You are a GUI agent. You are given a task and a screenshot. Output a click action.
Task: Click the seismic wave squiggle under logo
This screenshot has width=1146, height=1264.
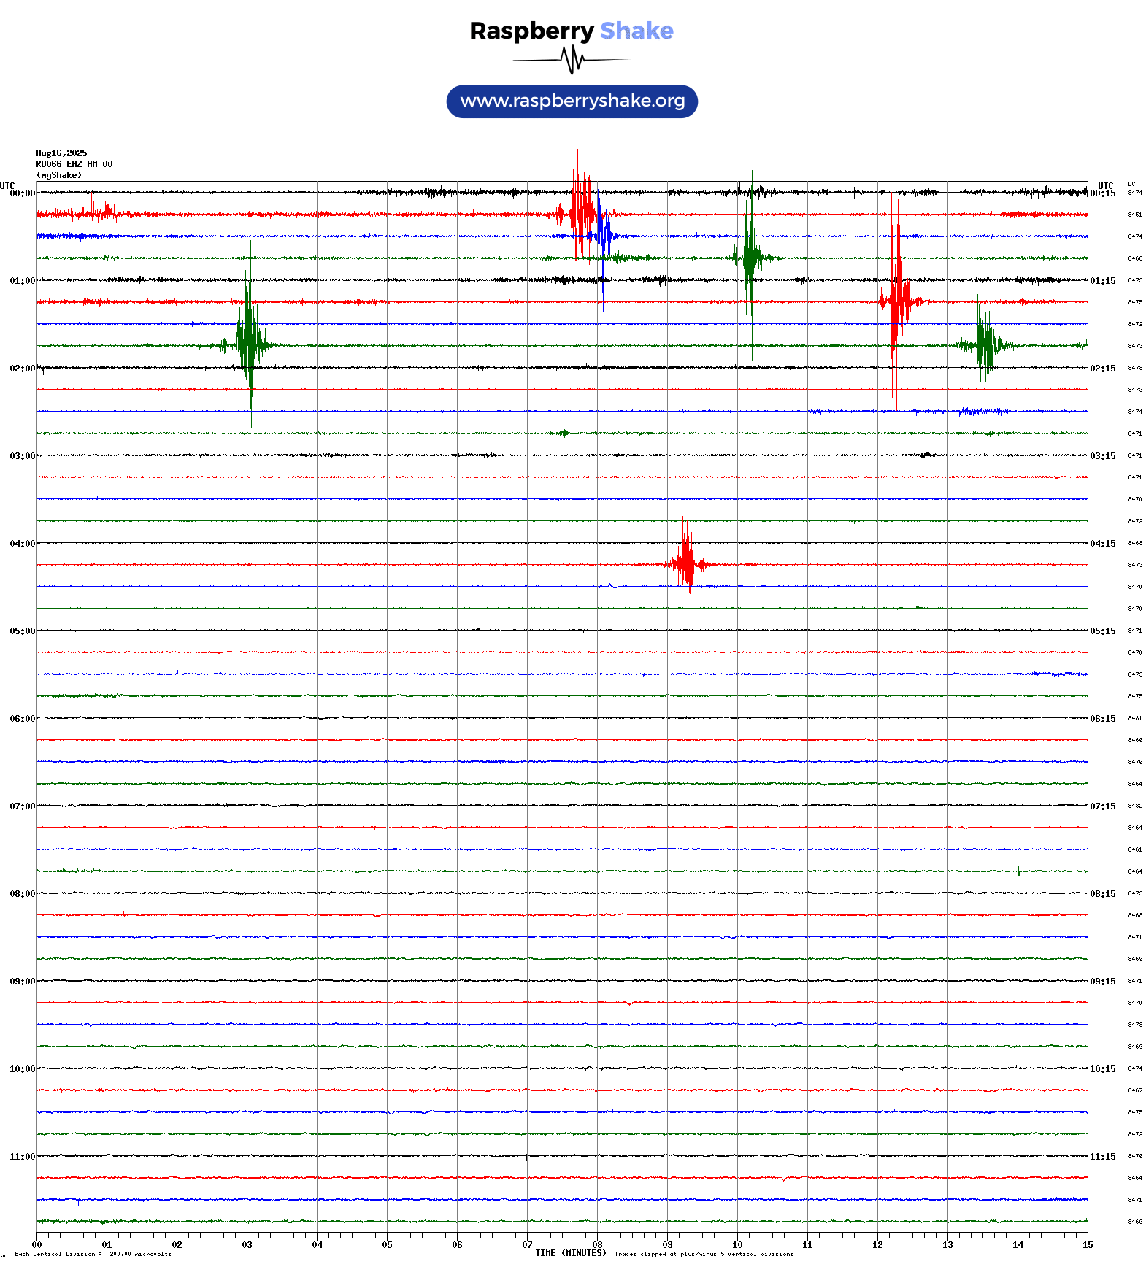571,60
